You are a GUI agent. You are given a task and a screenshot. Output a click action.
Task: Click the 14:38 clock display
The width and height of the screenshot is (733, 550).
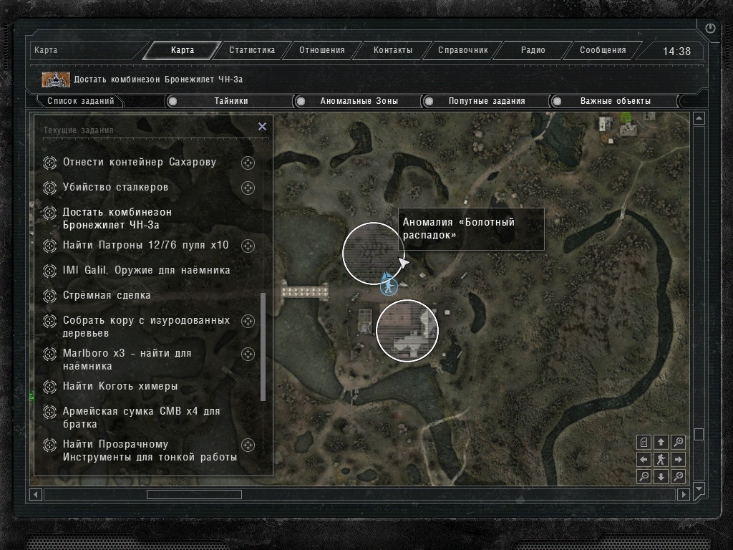point(676,52)
